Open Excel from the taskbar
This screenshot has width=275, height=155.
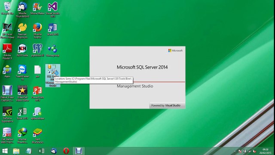(41, 151)
